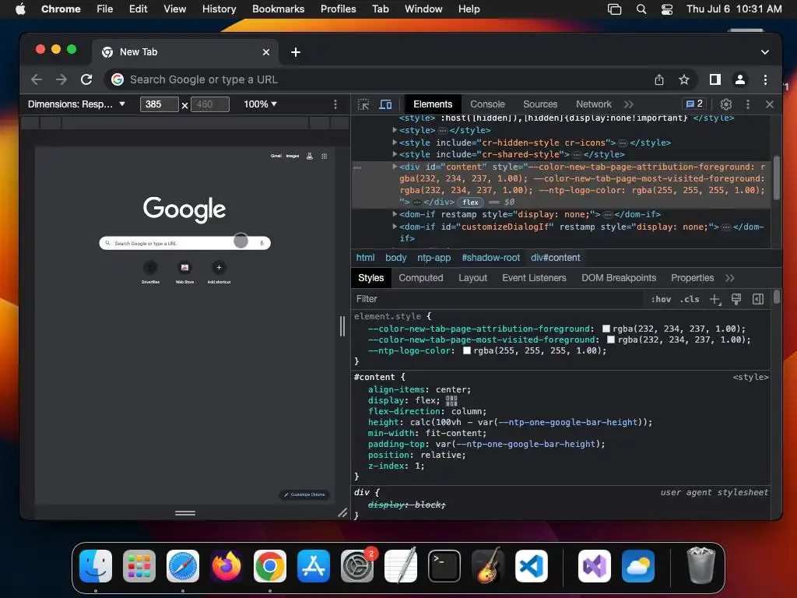Select ntp-app in the breadcrumb bar
797x598 pixels.
(434, 258)
